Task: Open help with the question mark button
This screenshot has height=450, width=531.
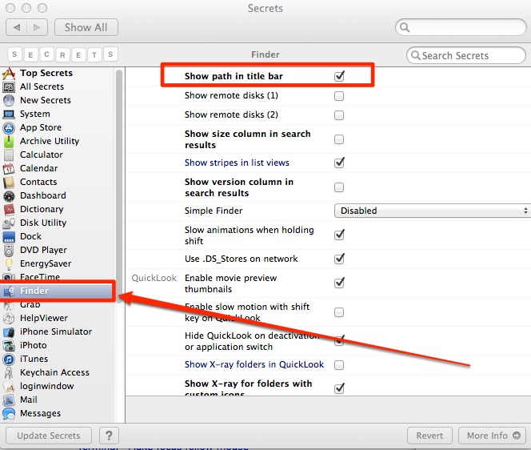Action: pos(109,436)
